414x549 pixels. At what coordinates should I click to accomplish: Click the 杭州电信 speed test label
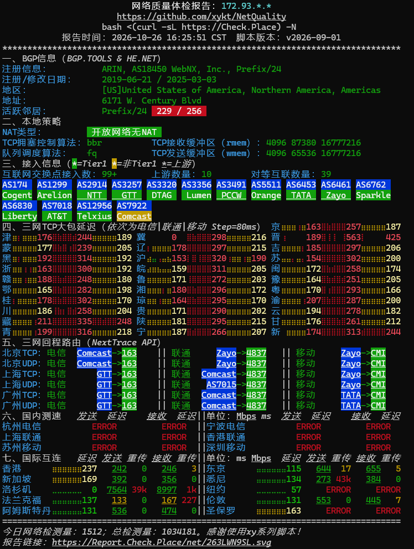point(22,427)
